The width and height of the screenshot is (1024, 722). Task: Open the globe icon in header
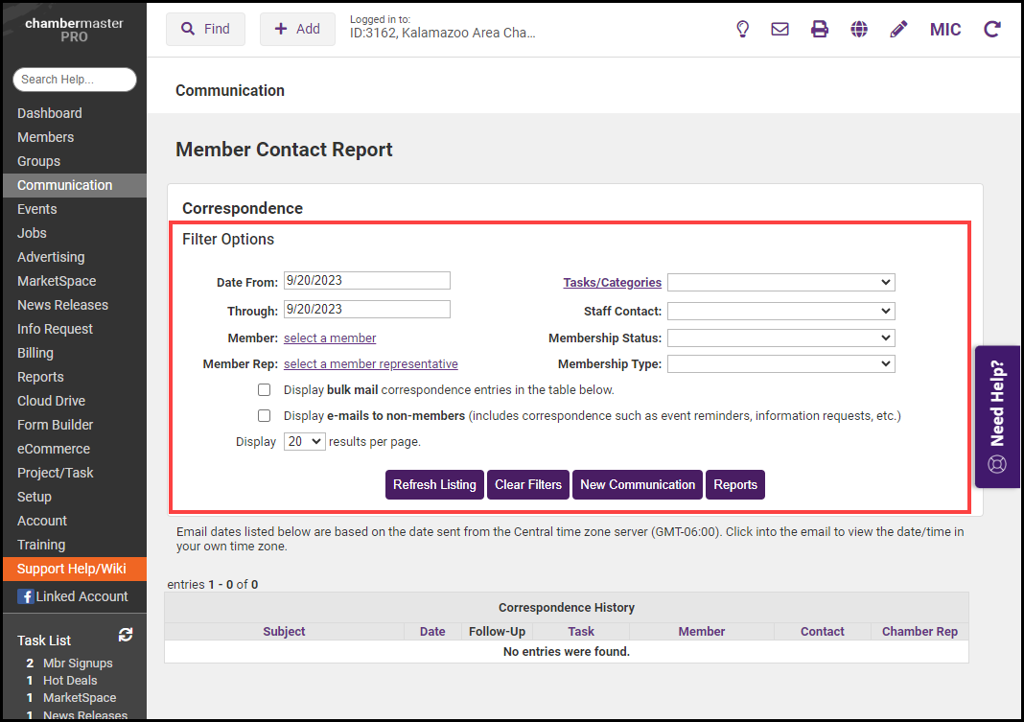(x=859, y=29)
